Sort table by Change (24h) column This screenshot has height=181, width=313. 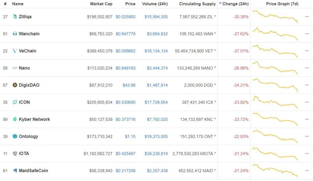[x=235, y=4]
